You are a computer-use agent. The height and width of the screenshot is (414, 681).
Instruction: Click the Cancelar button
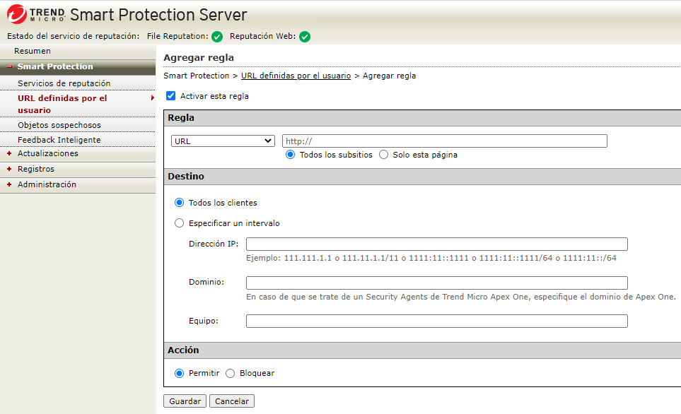coord(232,401)
